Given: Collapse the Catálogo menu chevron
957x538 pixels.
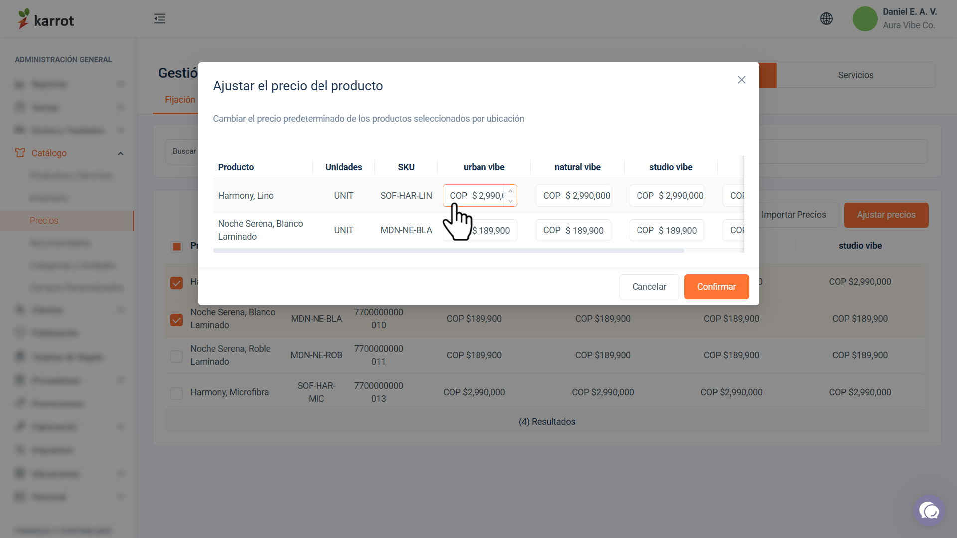Looking at the screenshot, I should (120, 153).
